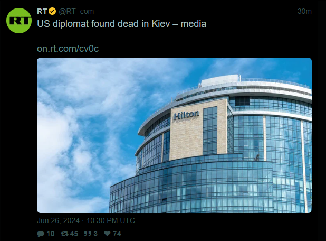Image resolution: width=326 pixels, height=241 pixels.
Task: Open the green RT profile avatar
Action: pos(19,21)
